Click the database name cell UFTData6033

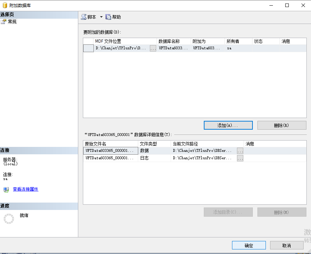pos(173,48)
